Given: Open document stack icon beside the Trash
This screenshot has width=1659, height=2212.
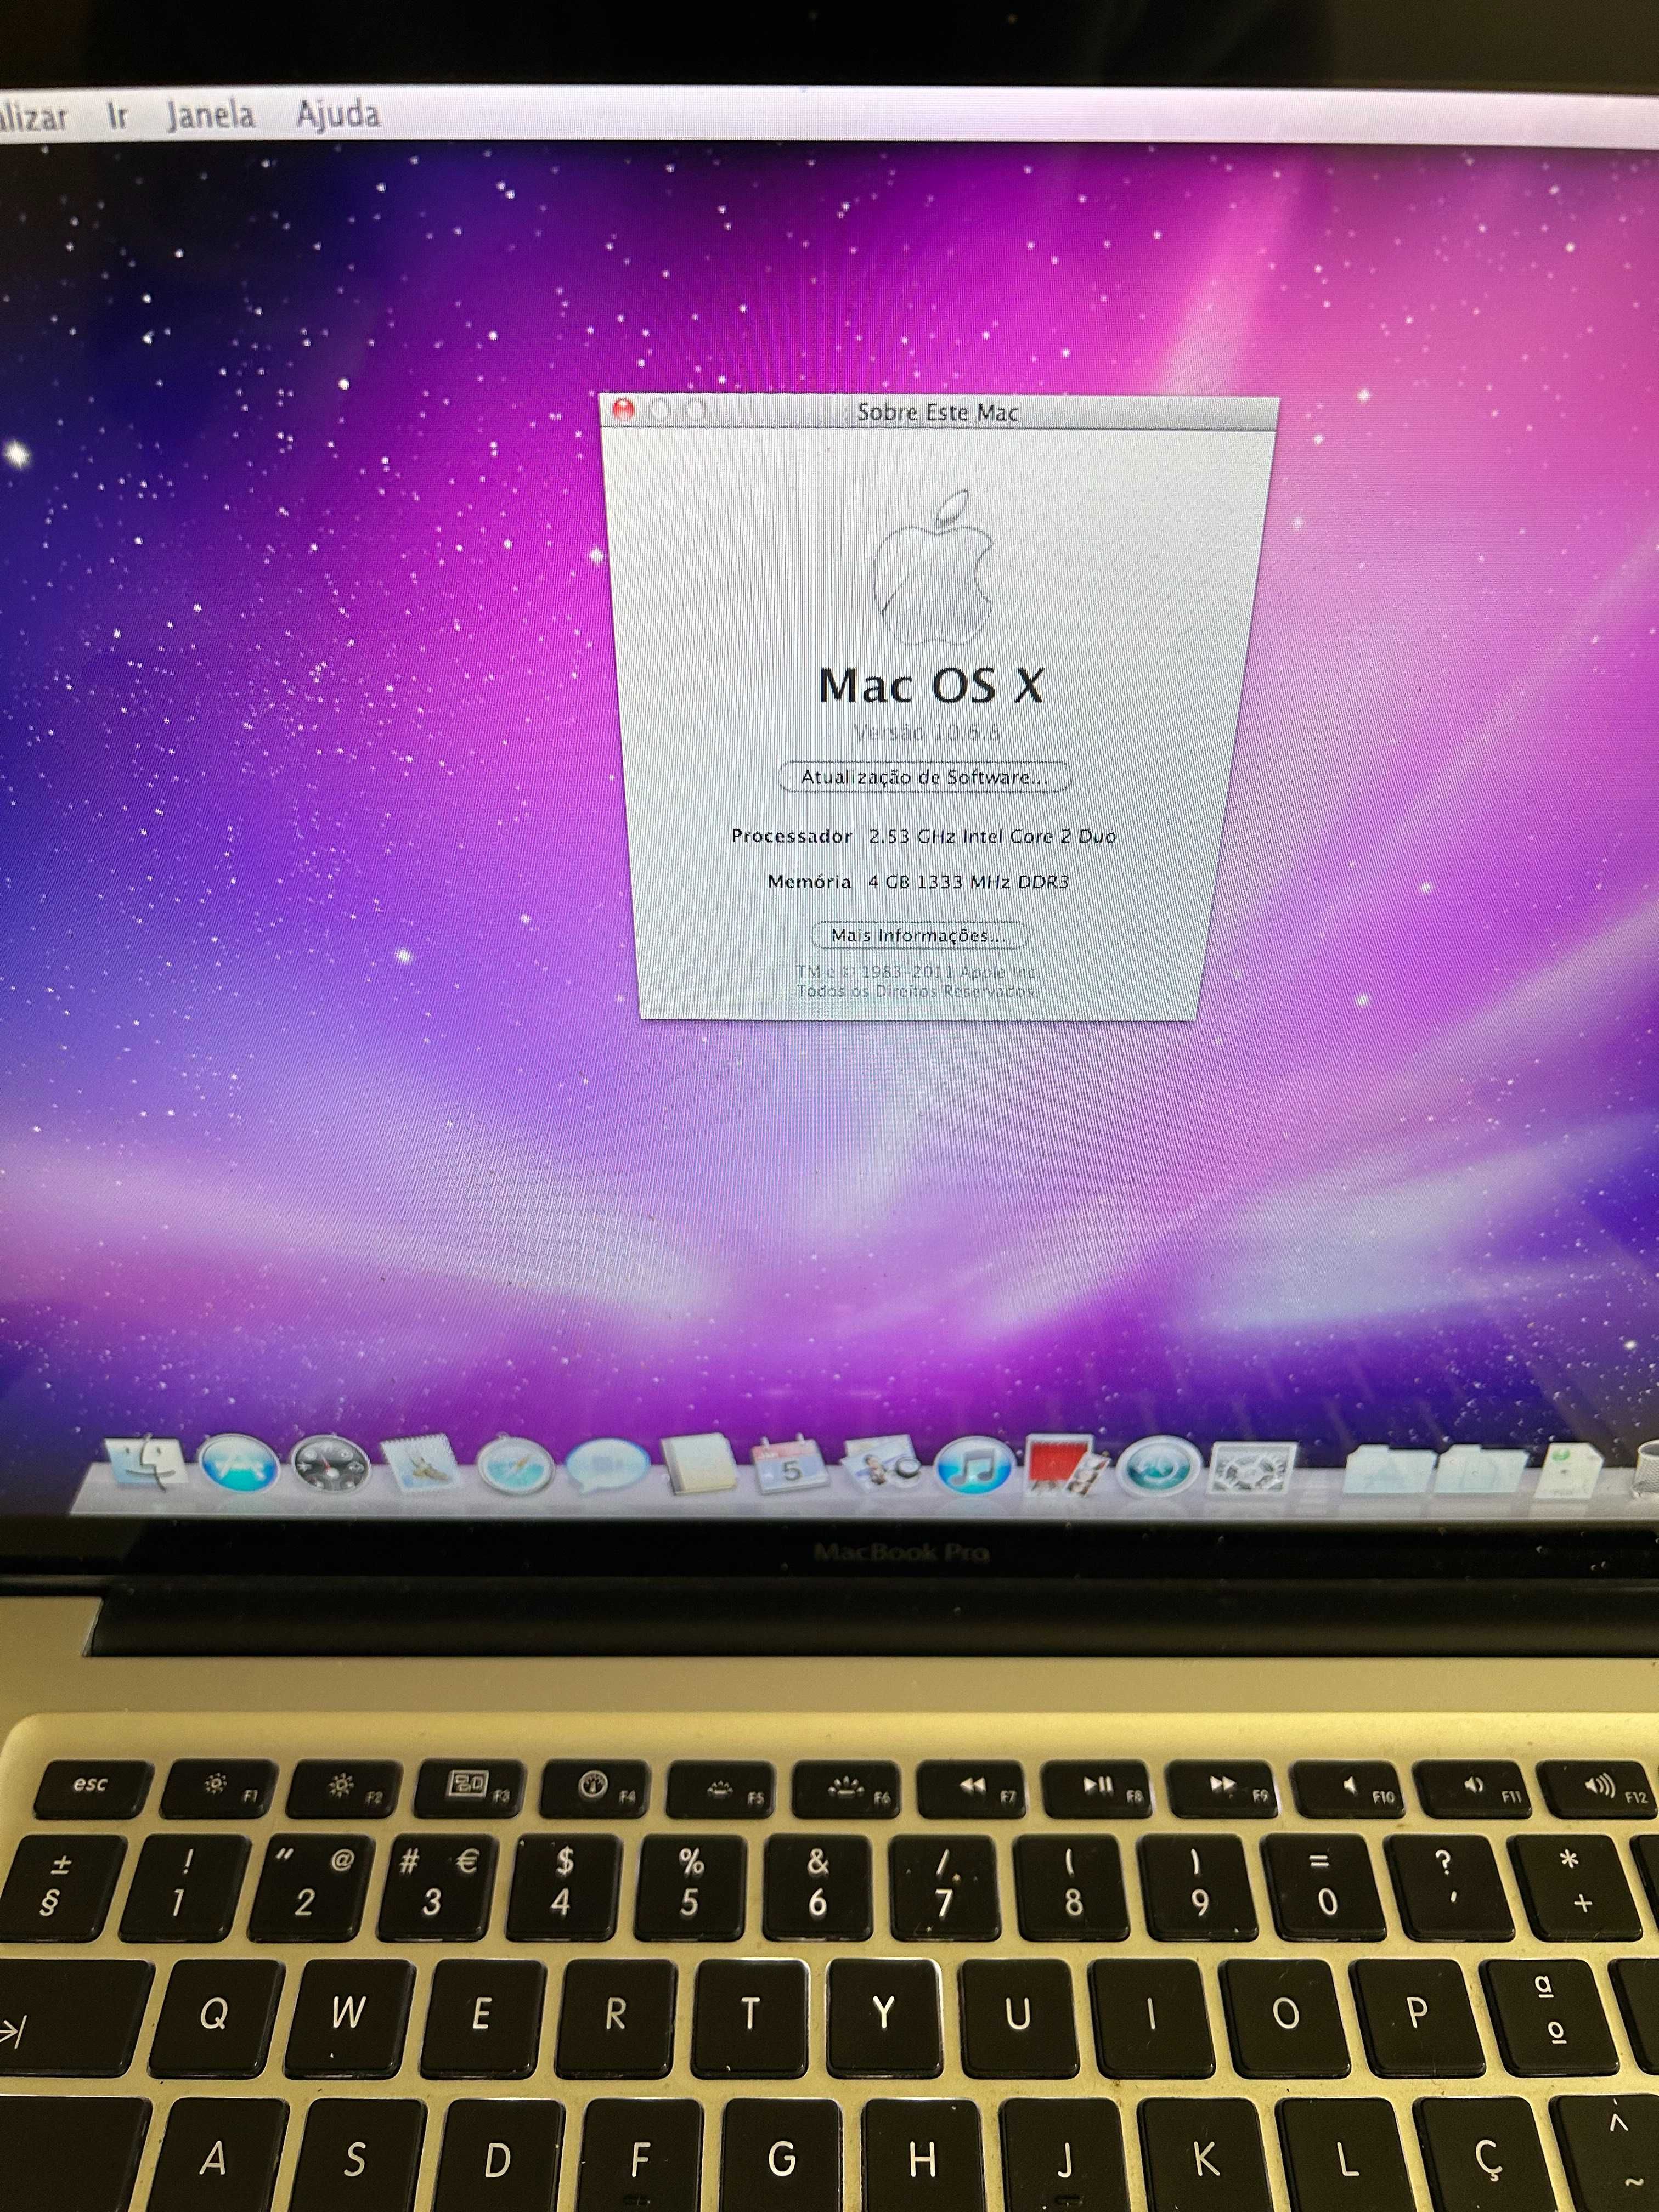Looking at the screenshot, I should 1569,1470.
